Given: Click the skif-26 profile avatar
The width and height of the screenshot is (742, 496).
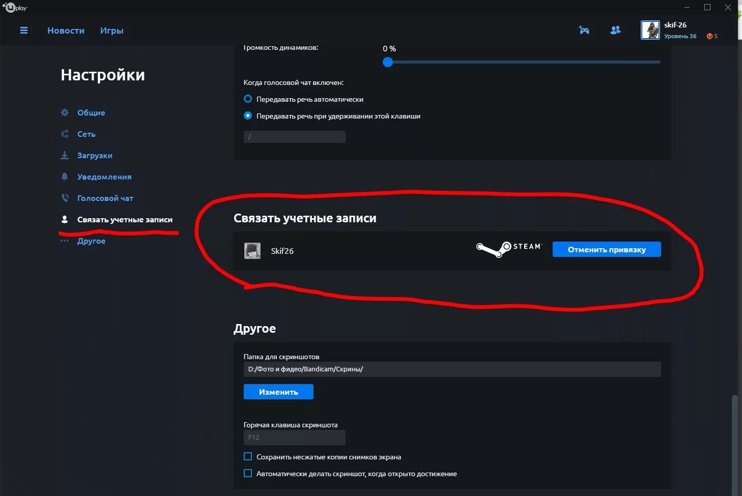Looking at the screenshot, I should tap(650, 30).
